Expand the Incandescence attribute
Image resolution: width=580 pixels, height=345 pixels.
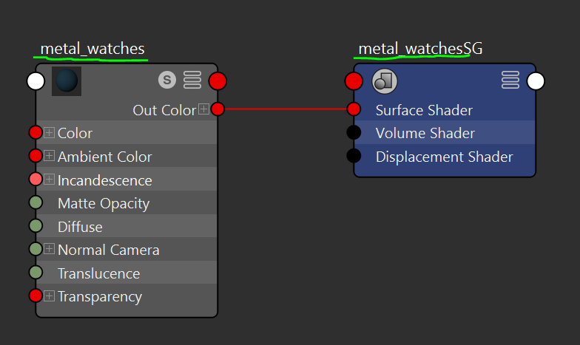click(50, 180)
